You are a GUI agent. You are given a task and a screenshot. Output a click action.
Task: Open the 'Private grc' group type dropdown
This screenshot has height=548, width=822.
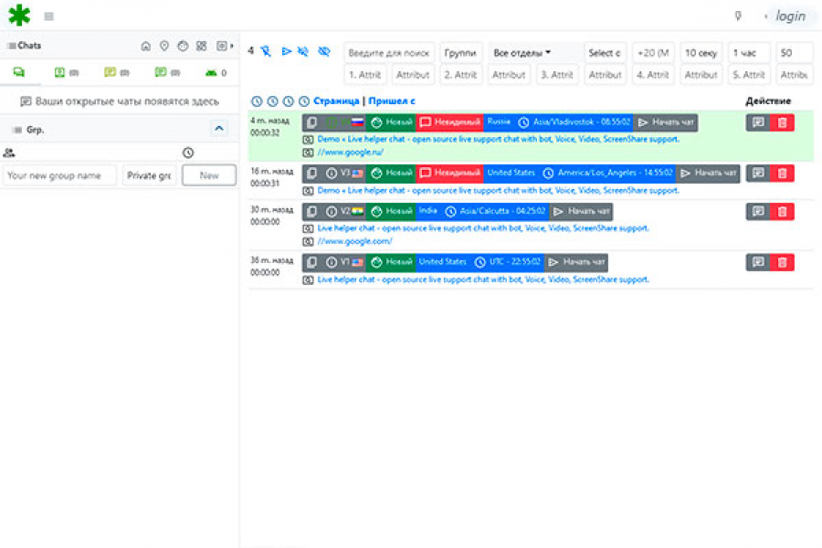[x=149, y=175]
